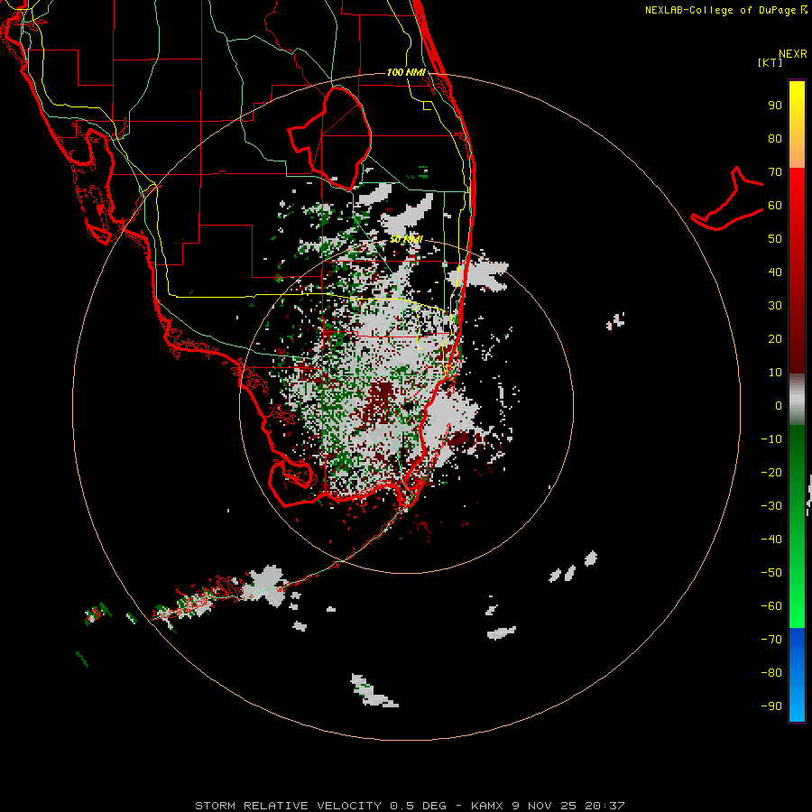The width and height of the screenshot is (812, 812).
Task: Click the -60 knot scale label
Action: pos(771,606)
